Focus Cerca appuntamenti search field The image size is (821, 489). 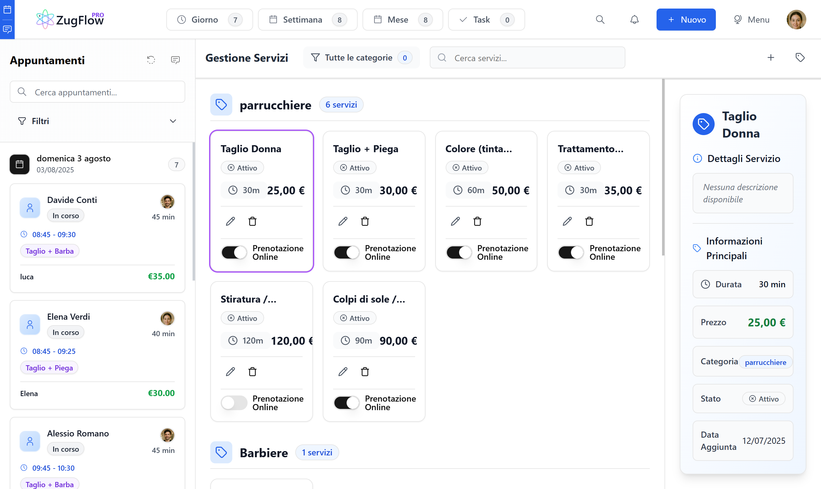(x=97, y=92)
